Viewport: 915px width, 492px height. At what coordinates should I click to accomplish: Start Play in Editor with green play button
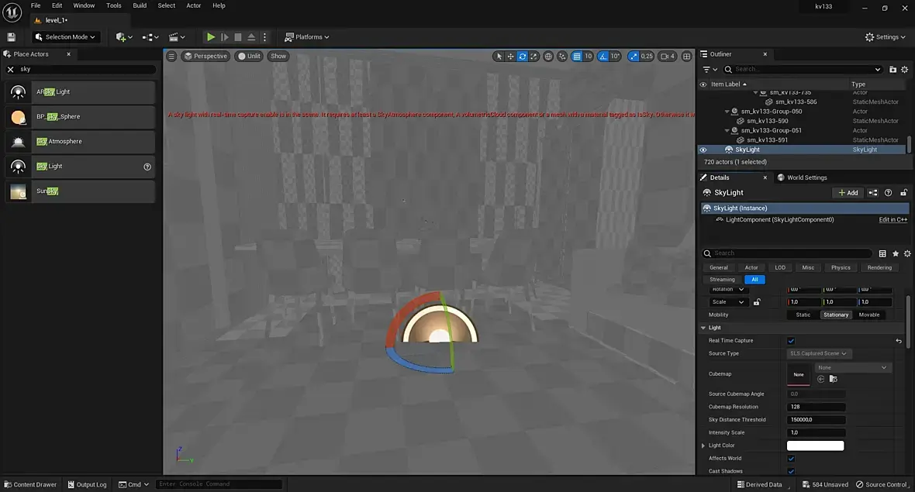tap(211, 36)
